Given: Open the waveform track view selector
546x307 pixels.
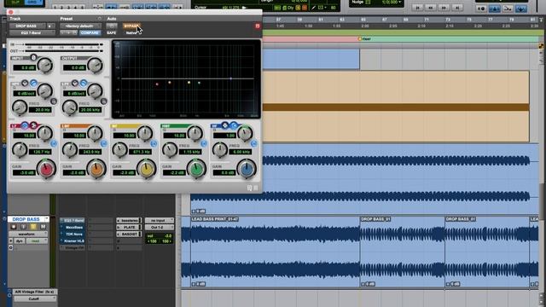Looking at the screenshot, I should (28, 235).
